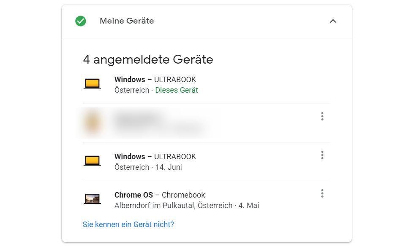Click the Chromebook device thumbnail icon
Screen dimensions: 406x246
pos(92,199)
